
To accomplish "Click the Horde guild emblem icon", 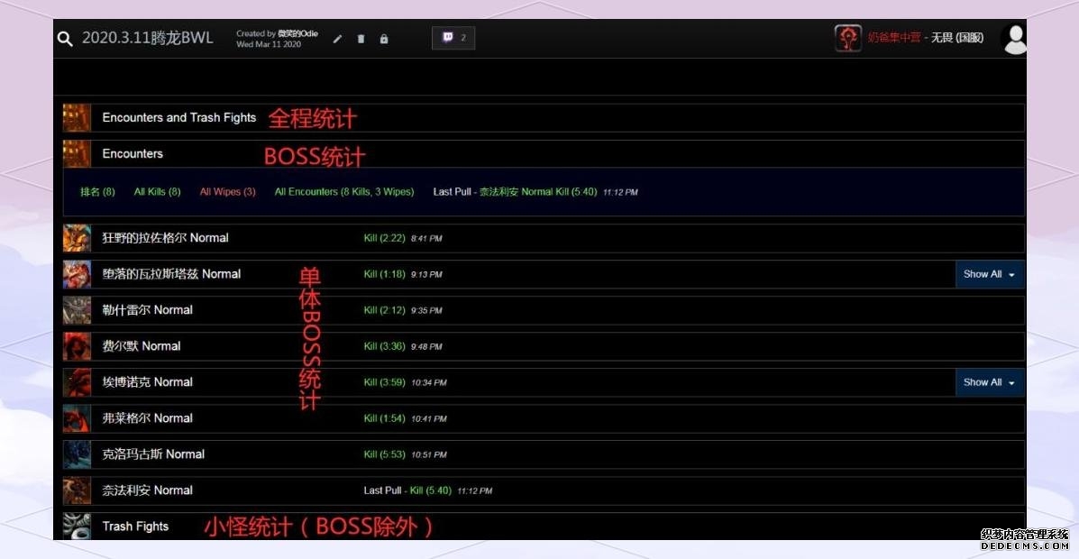I will point(847,38).
